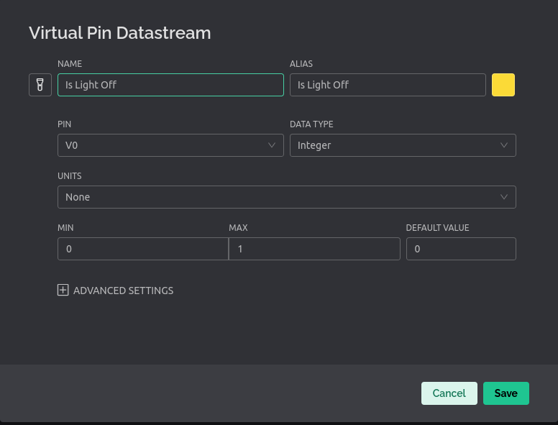Viewport: 558px width, 425px height.
Task: Click into the Default Value field
Action: [x=461, y=249]
